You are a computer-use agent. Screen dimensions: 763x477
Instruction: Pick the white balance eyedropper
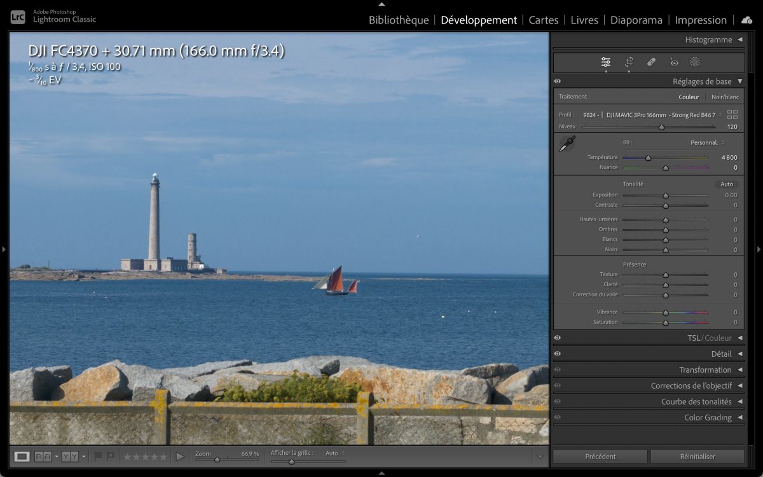click(567, 144)
